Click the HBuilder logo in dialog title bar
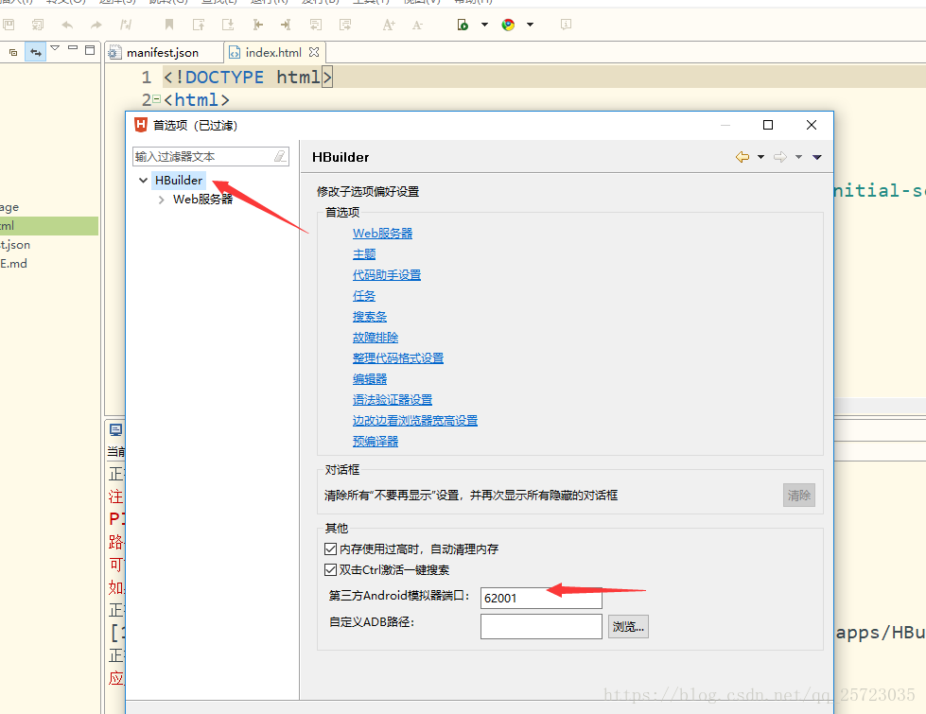The height and width of the screenshot is (714, 926). tap(141, 125)
